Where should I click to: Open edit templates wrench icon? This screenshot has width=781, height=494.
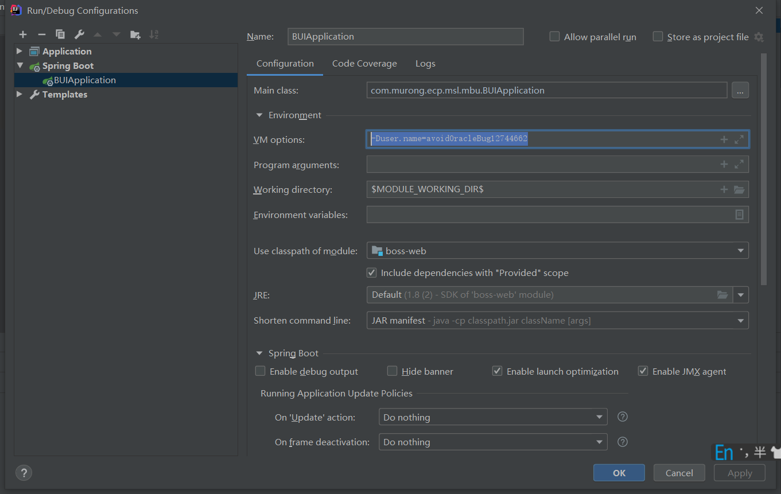click(79, 35)
